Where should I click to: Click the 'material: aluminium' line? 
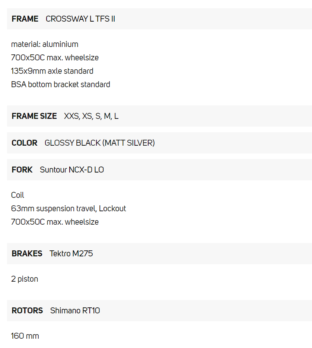pos(45,44)
